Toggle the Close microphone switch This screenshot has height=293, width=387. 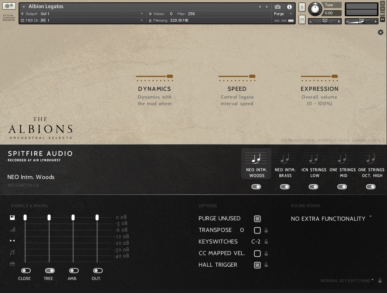[x=26, y=271]
